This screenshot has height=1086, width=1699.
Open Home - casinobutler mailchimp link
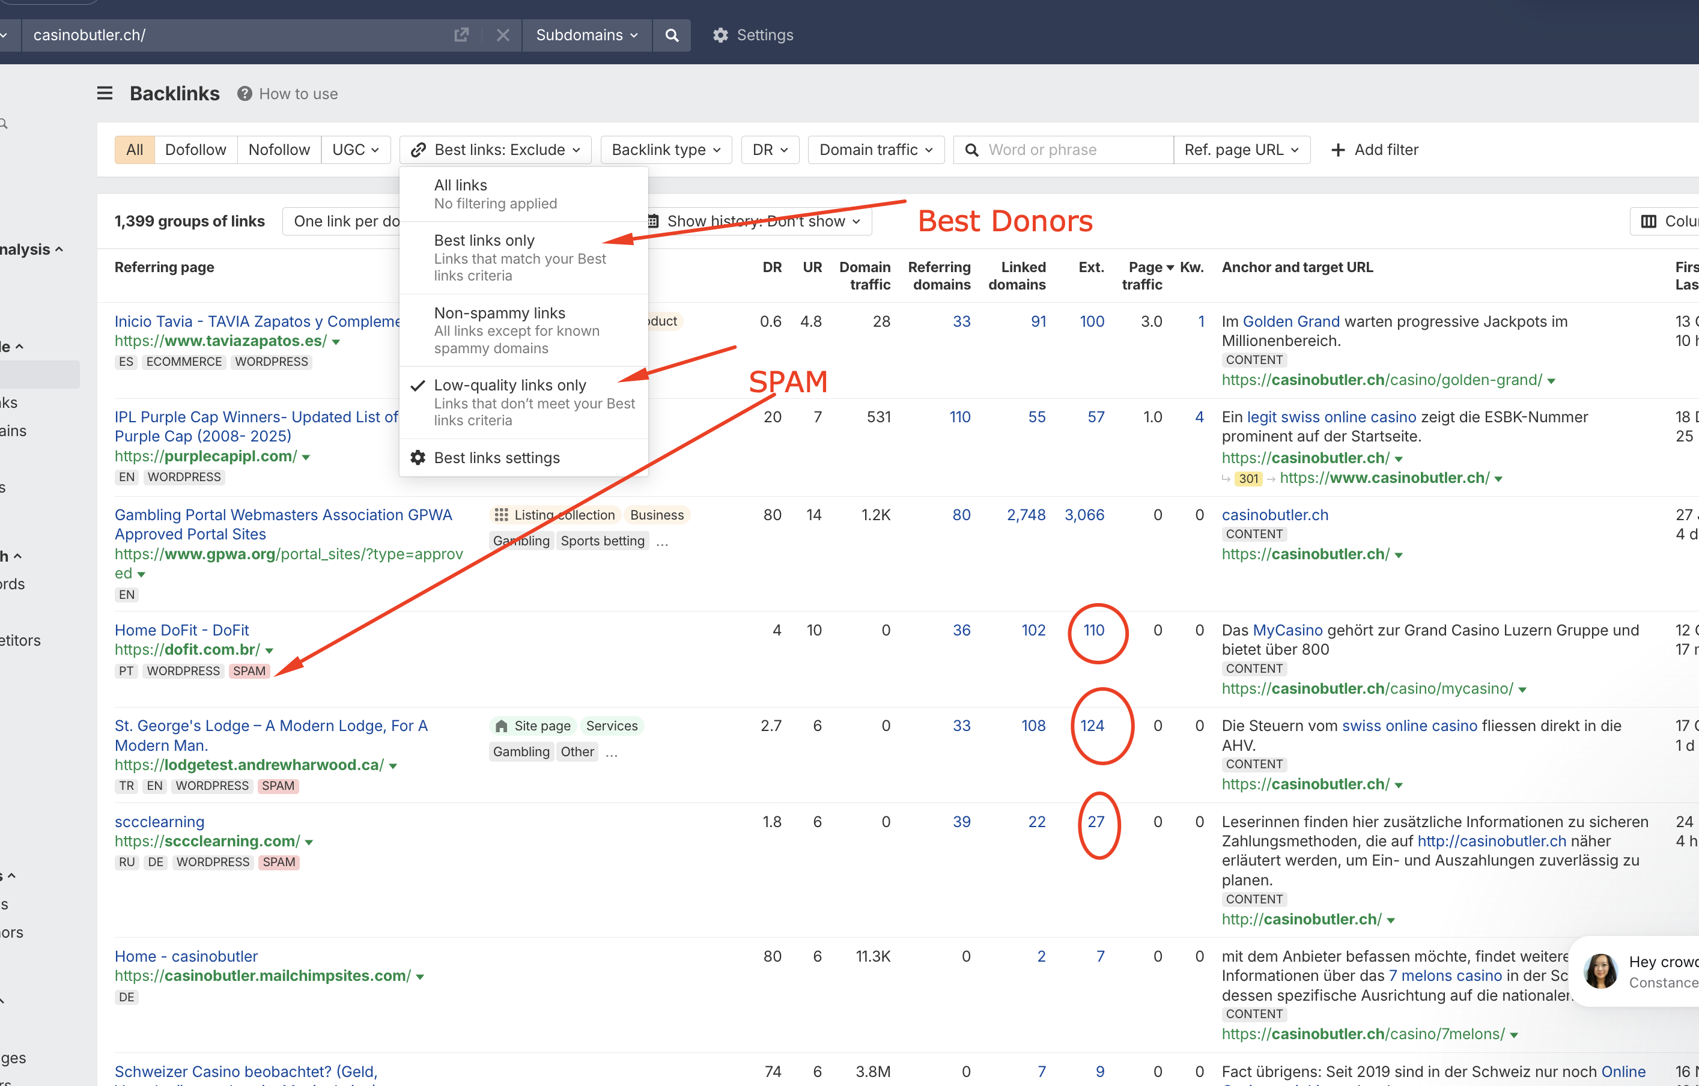tap(186, 956)
